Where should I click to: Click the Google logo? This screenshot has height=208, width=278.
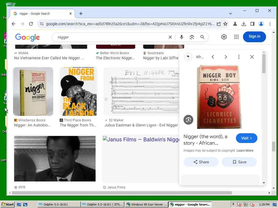(x=27, y=37)
